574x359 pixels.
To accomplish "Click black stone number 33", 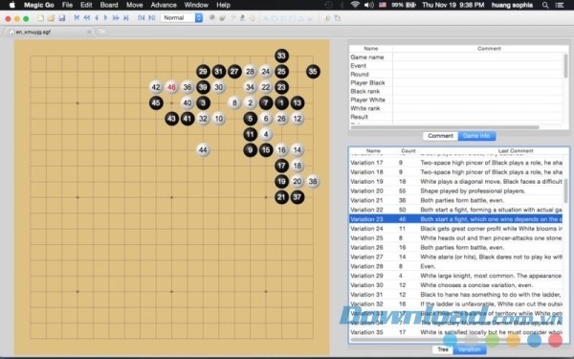I will point(281,56).
